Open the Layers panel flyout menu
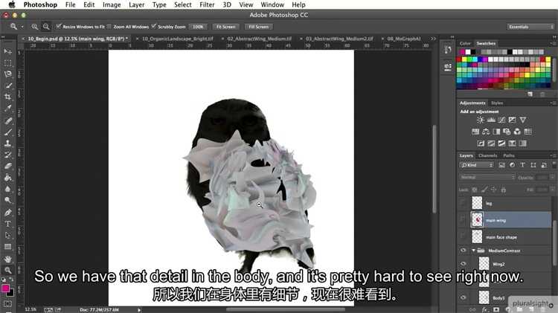Image resolution: width=558 pixels, height=313 pixels. 552,155
